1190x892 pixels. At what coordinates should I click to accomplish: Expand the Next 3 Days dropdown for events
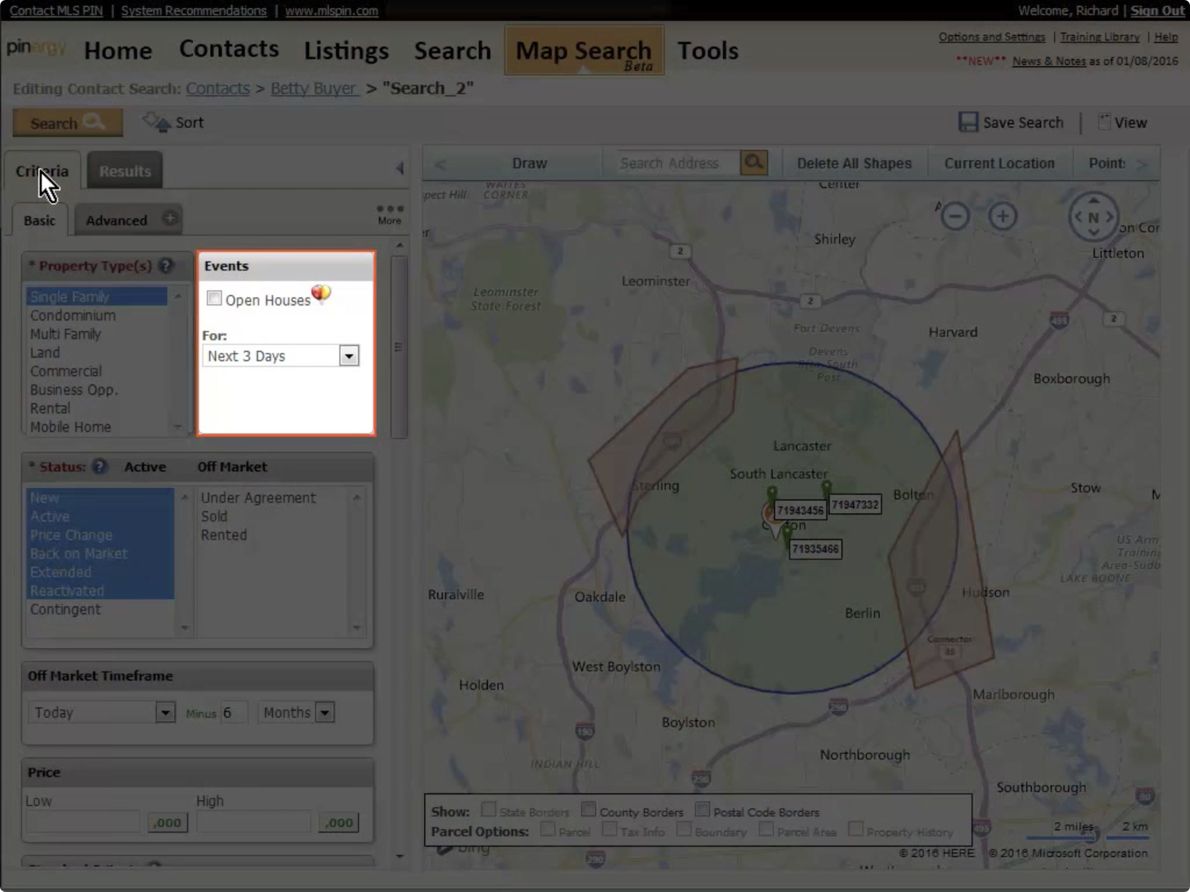(347, 356)
